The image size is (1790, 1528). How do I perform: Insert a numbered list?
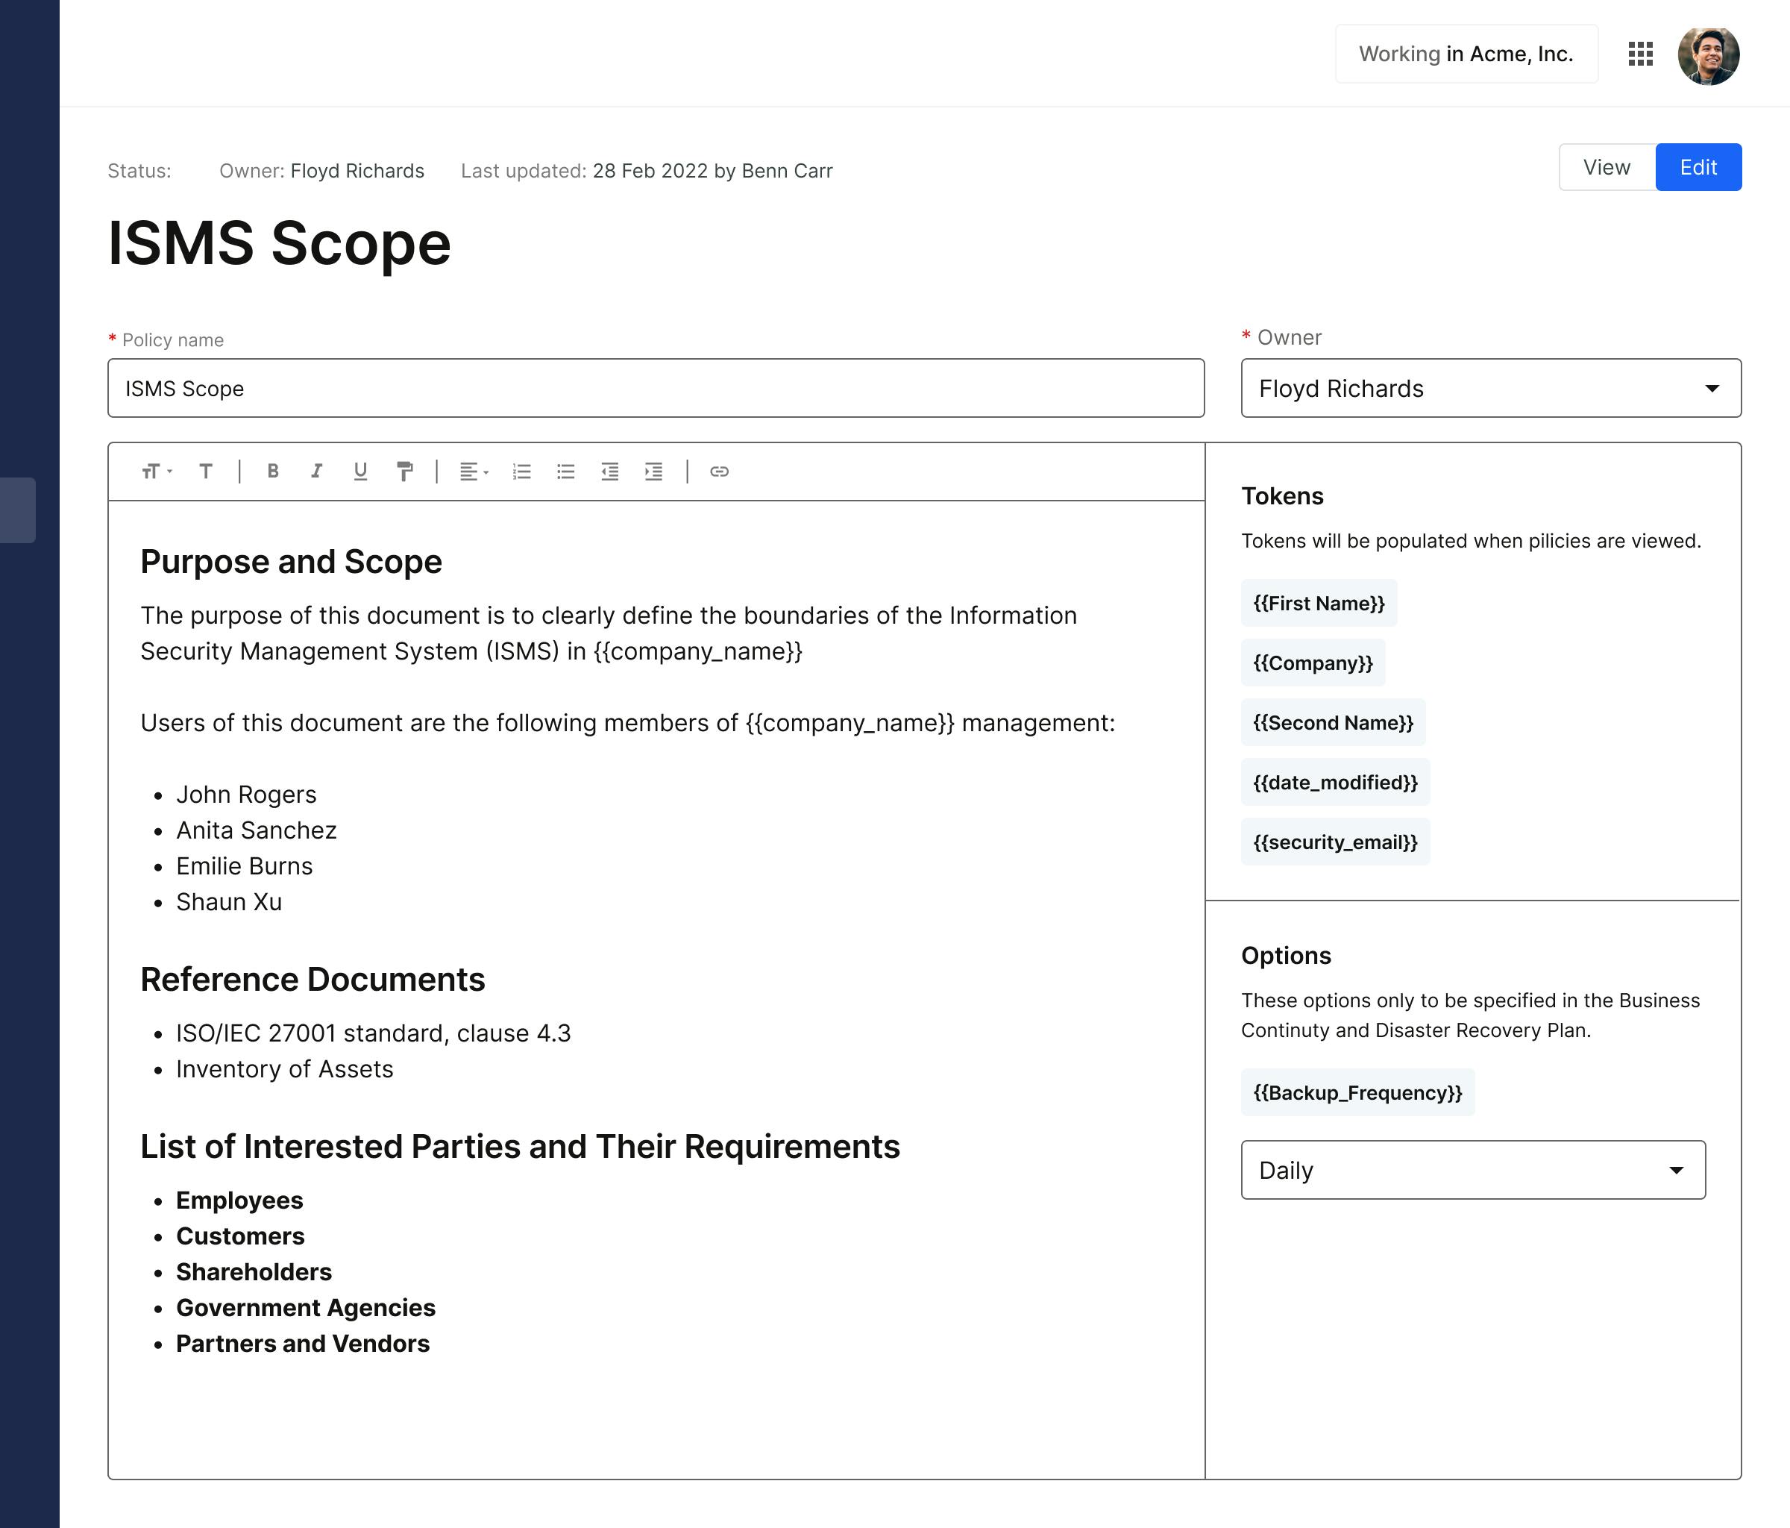coord(522,471)
